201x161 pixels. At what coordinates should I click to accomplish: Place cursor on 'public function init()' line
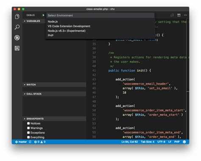(x=129, y=70)
